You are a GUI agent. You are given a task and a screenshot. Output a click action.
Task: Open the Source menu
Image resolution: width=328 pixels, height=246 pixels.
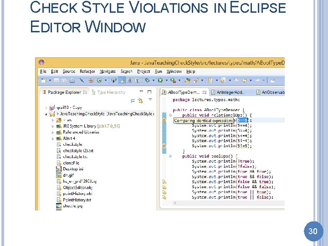(69, 72)
